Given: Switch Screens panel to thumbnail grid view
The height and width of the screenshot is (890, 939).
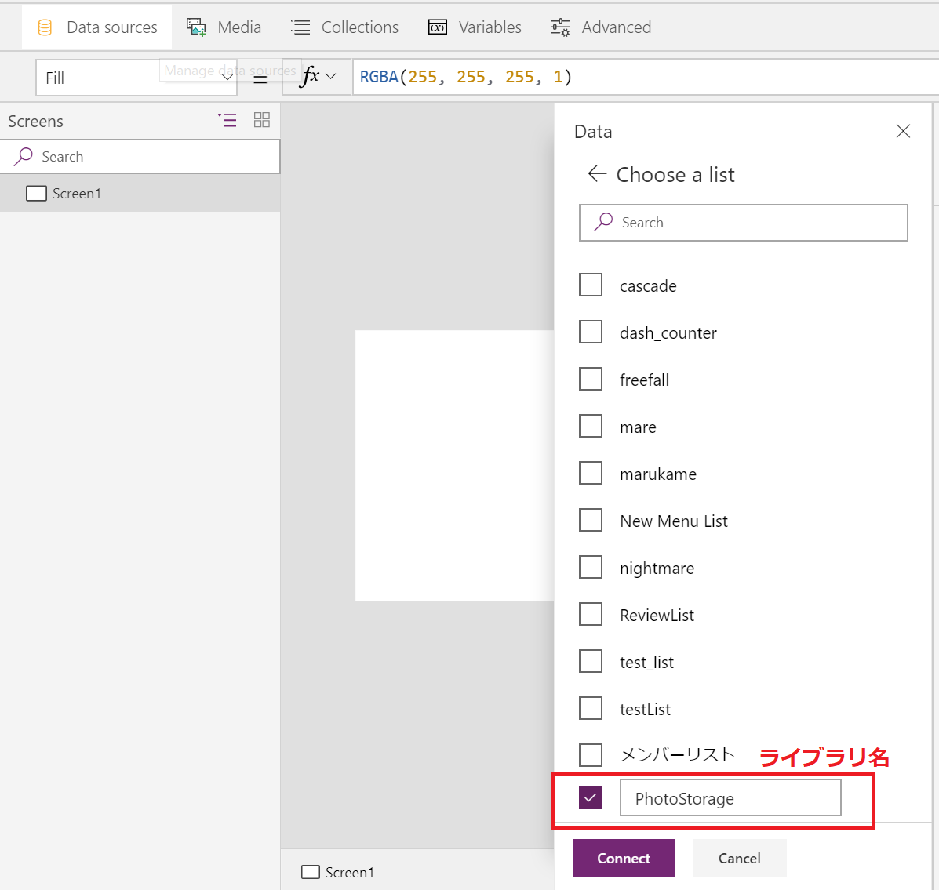Looking at the screenshot, I should pos(262,120).
